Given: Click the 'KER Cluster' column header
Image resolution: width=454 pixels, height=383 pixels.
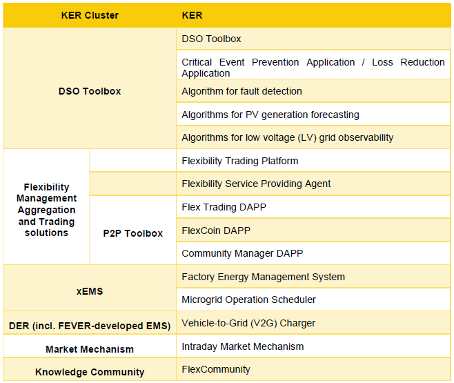Looking at the screenshot, I should (x=90, y=15).
